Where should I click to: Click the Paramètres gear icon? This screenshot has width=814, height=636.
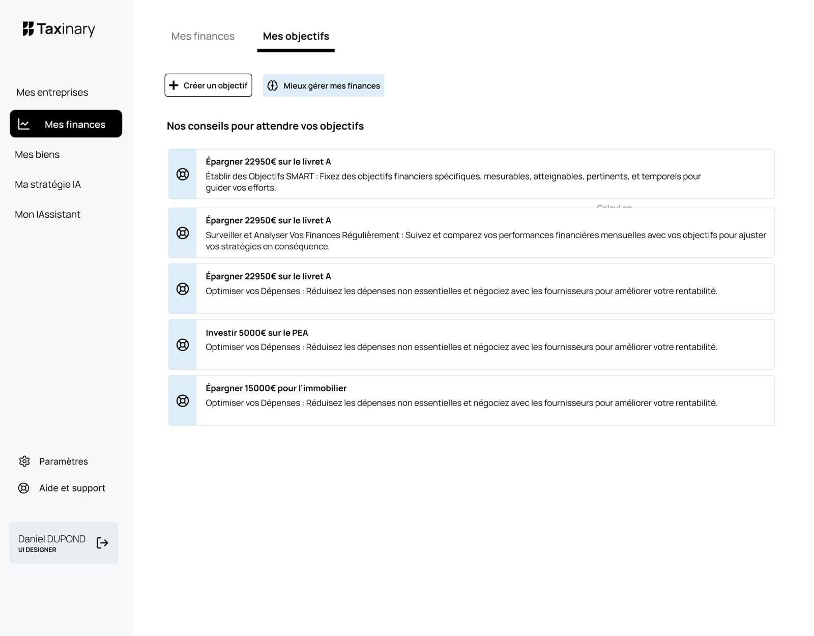click(x=24, y=461)
